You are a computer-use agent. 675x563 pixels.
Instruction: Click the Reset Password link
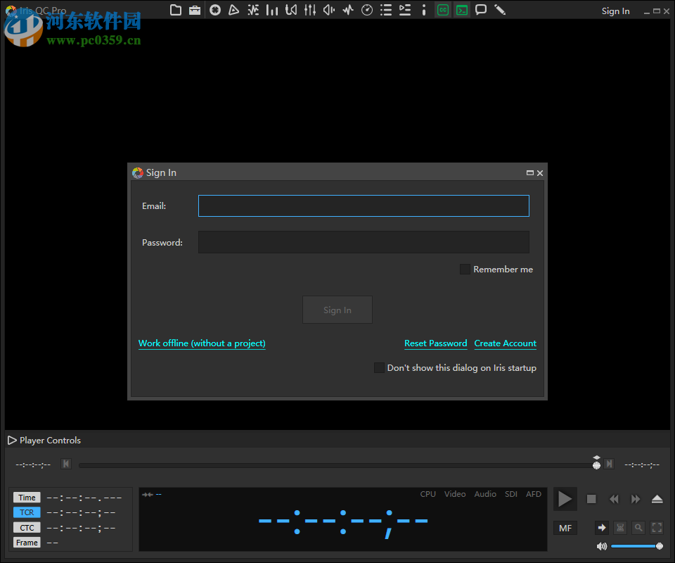click(x=435, y=343)
